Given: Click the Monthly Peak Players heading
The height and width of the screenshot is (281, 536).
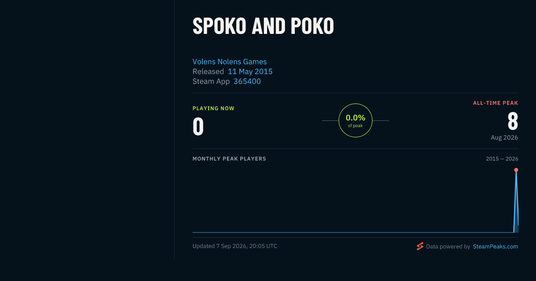Looking at the screenshot, I should pyautogui.click(x=229, y=159).
